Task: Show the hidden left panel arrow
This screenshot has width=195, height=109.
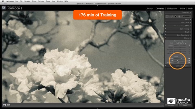Action: pos(1,59)
